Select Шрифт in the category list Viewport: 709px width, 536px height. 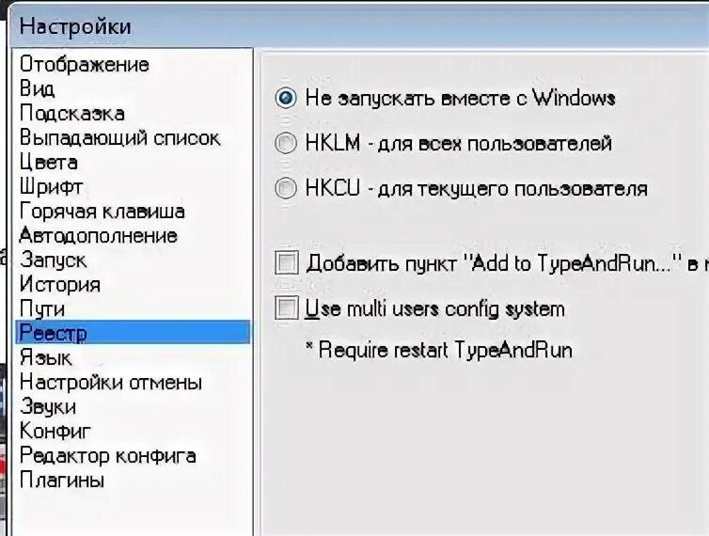[x=51, y=186]
